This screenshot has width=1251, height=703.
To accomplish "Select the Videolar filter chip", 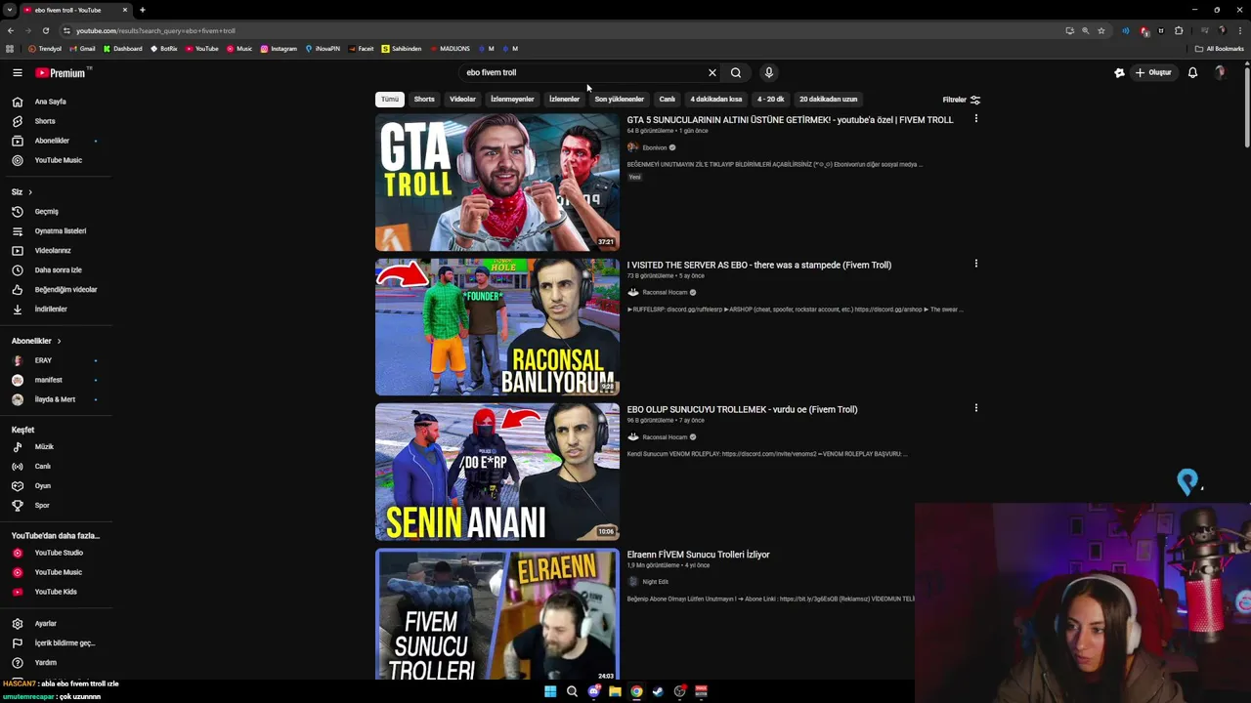I will (462, 99).
